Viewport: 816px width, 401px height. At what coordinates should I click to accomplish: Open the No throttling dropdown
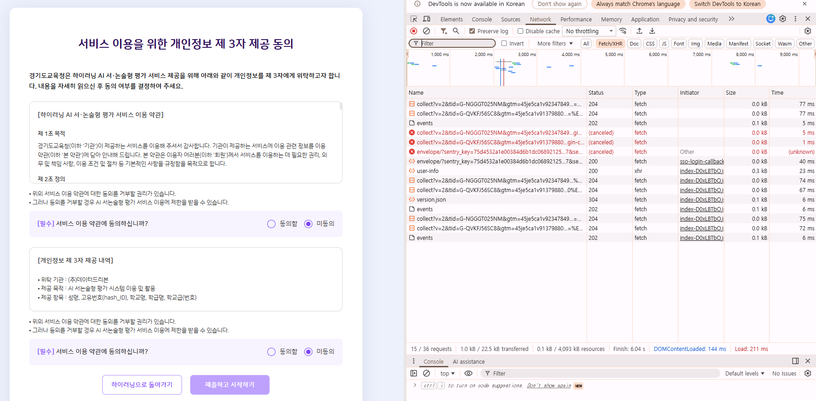[589, 31]
